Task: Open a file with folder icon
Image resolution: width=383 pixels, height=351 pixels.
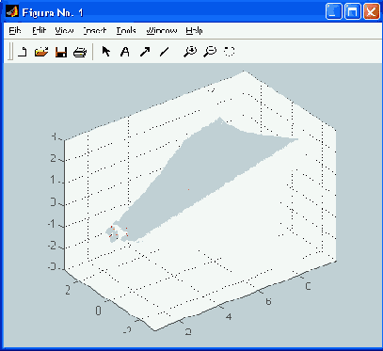Action: tap(41, 52)
